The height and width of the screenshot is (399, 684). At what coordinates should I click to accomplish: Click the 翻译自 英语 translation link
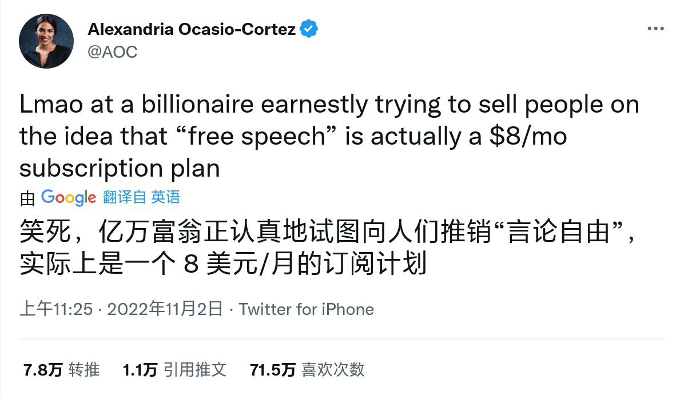click(x=142, y=197)
